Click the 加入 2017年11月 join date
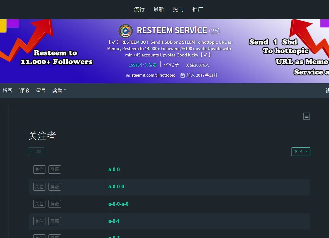This screenshot has width=329, height=238. [x=202, y=75]
